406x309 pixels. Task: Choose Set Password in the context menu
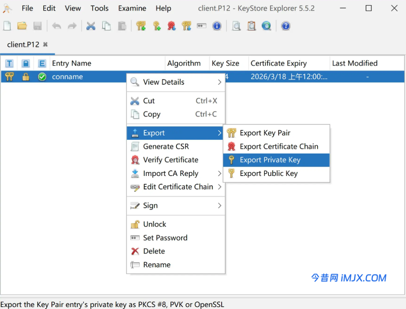[x=176, y=238]
